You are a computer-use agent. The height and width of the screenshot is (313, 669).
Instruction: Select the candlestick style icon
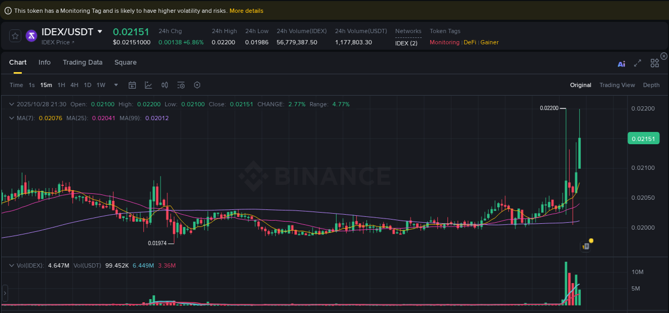point(165,85)
